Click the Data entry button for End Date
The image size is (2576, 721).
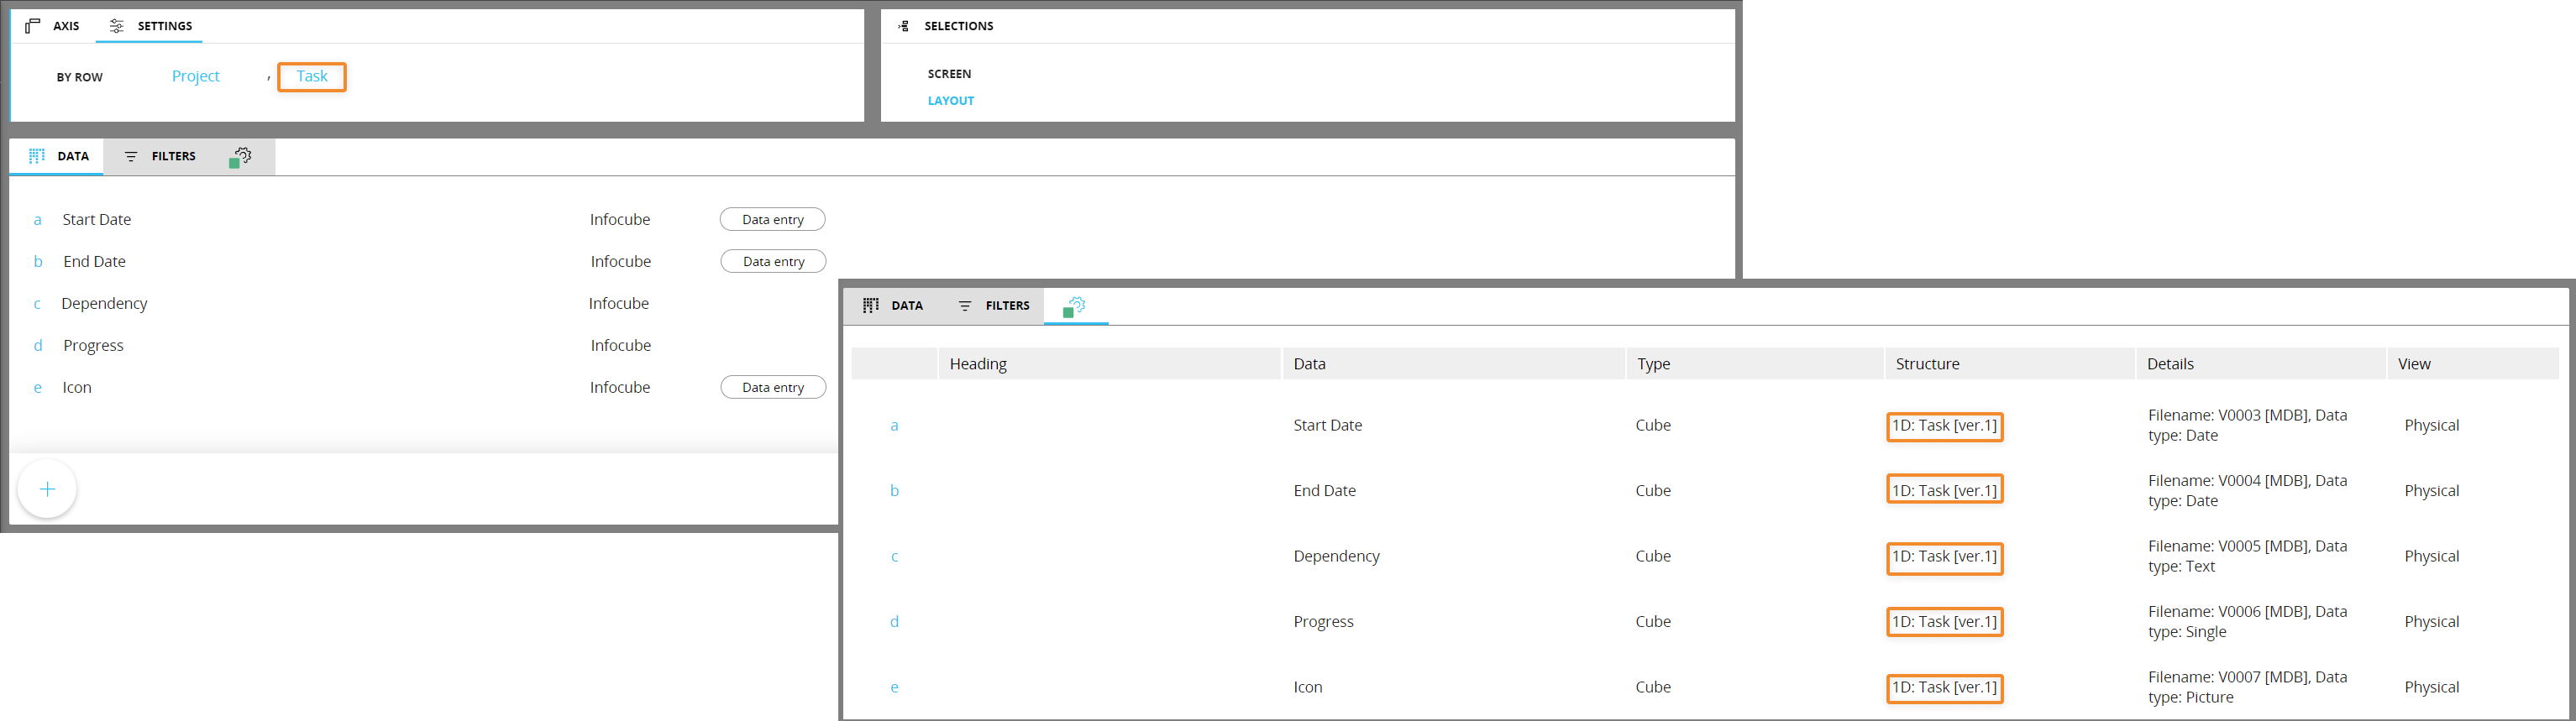pyautogui.click(x=773, y=261)
